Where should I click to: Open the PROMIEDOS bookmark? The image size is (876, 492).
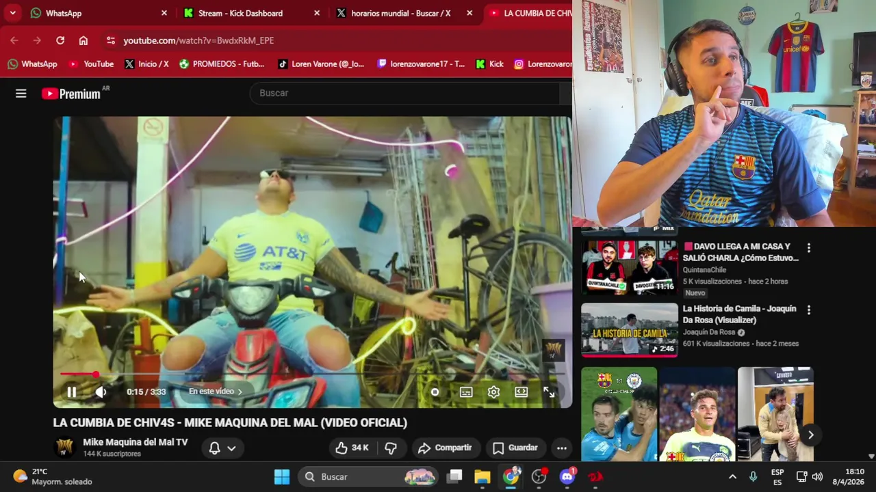(x=222, y=64)
